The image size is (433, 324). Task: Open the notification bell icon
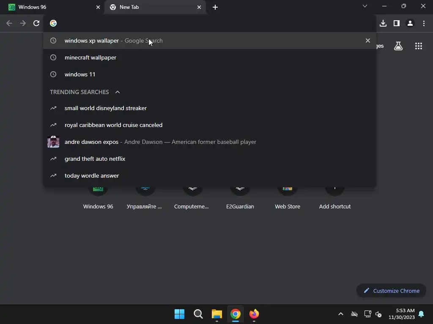[x=422, y=314]
